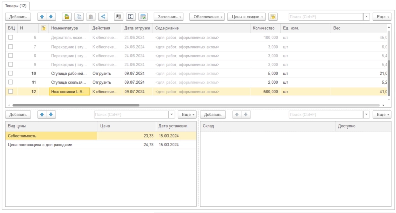Image resolution: width=396 pixels, height=213 pixels.
Task: Click the share/link icon in goods toolbar
Action: [x=103, y=17]
